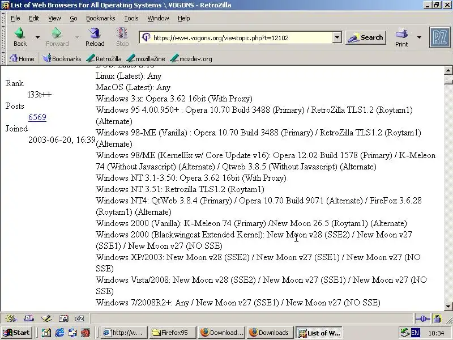The height and width of the screenshot is (340, 453).
Task: Open the Help menu
Action: (183, 18)
